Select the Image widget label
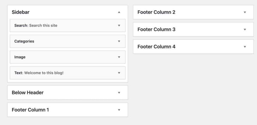Screen dimensions: 257x125 coord(20,57)
